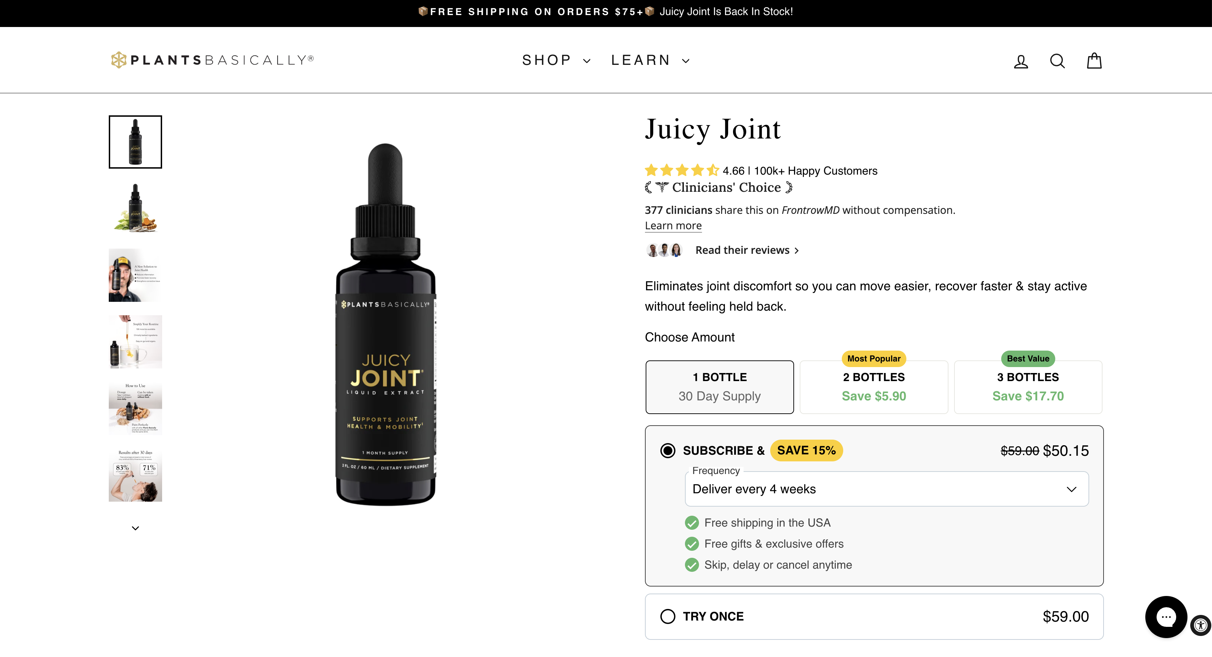Viewport: 1212px width, 657px height.
Task: Open the shopping cart icon
Action: pos(1094,60)
